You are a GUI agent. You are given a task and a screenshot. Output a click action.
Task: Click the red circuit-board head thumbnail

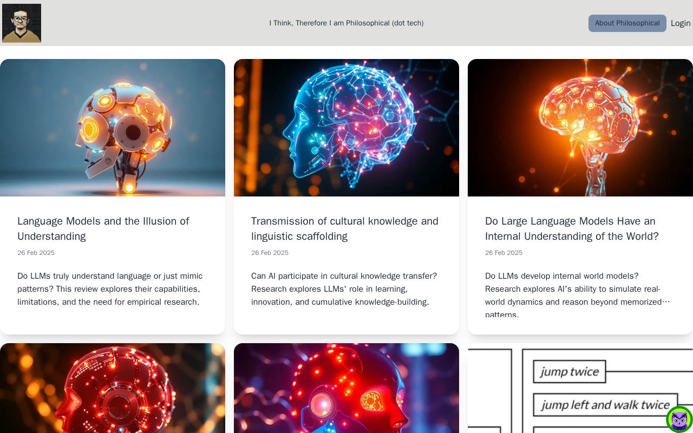point(113,388)
